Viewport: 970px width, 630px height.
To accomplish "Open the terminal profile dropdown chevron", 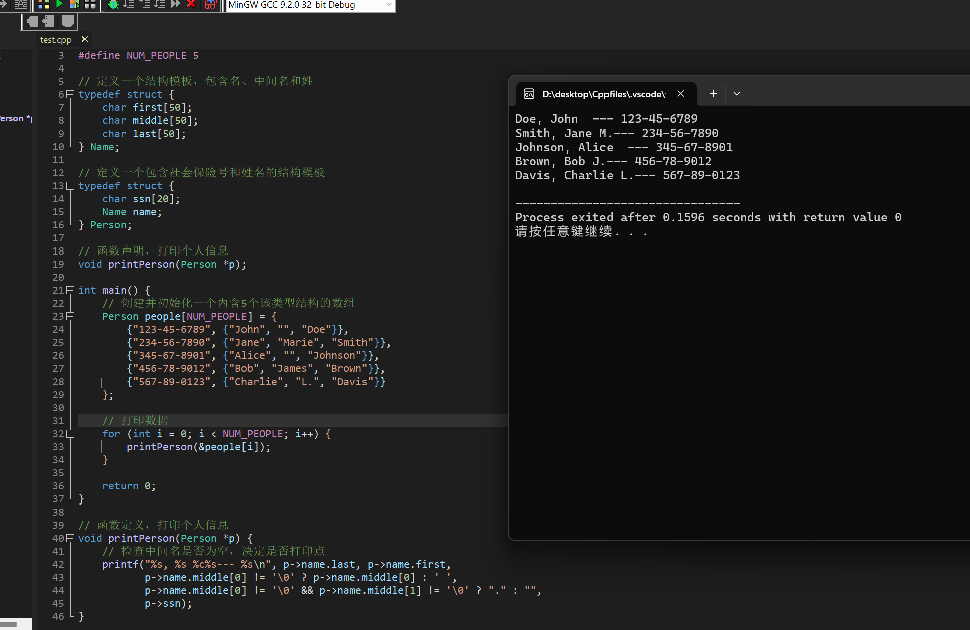I will [x=737, y=94].
